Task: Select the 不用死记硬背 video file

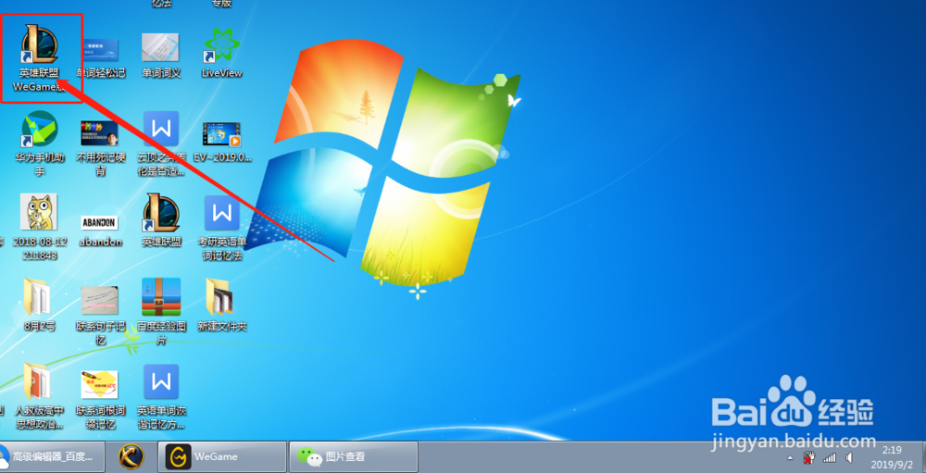Action: (x=100, y=147)
